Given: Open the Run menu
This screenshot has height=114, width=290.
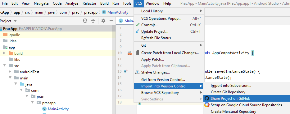Looking at the screenshot, I should coord(116,3).
